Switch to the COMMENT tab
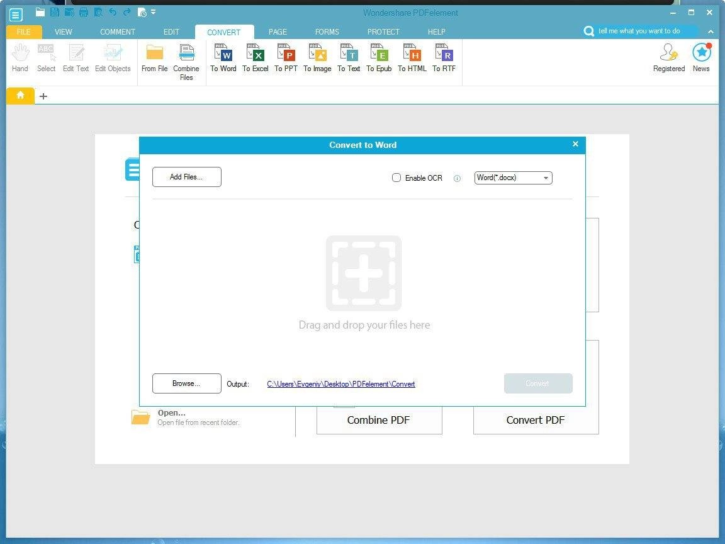This screenshot has height=544, width=725. tap(118, 32)
